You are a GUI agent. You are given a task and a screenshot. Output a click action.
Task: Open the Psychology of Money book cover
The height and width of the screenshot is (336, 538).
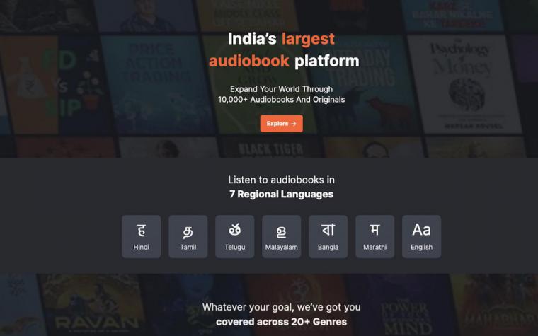tap(463, 84)
